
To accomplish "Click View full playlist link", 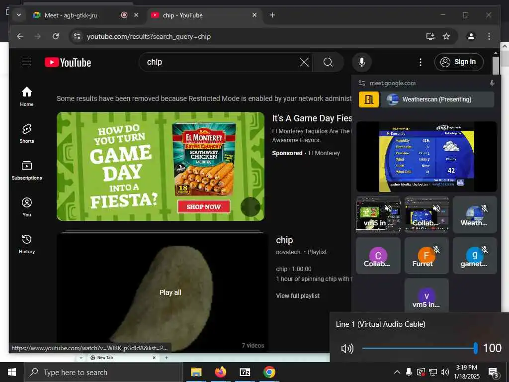I will pos(298,296).
